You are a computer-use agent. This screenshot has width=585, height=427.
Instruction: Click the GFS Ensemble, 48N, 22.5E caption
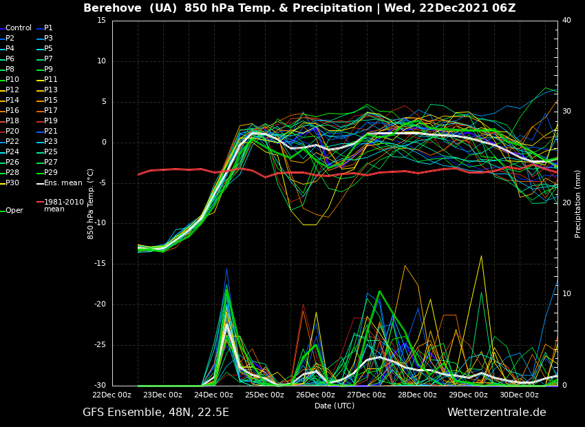click(156, 413)
